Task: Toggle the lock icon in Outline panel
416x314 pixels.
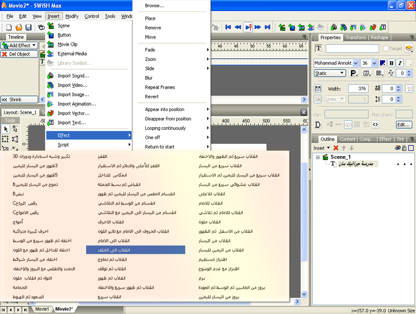Action: (x=404, y=148)
